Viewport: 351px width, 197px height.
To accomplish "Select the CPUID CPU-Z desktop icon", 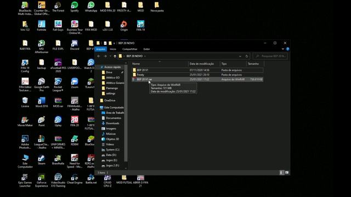I will [x=107, y=181].
